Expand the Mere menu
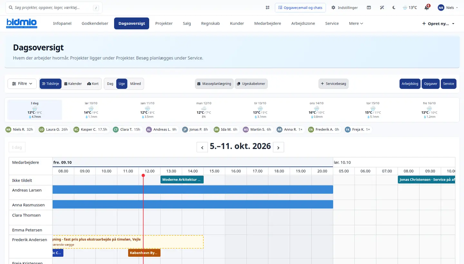 coord(356,24)
